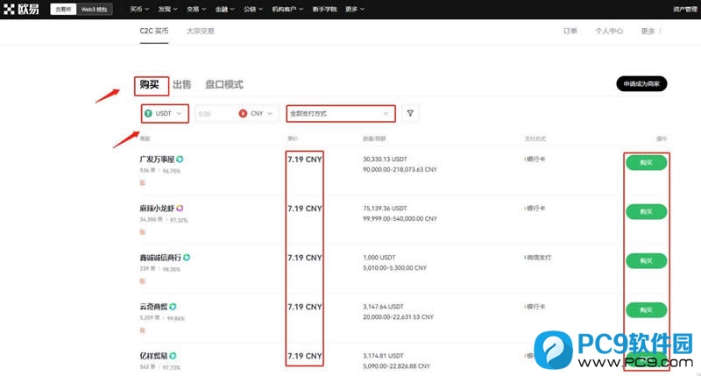The height and width of the screenshot is (376, 701).
Task: Click verified badge next to 鑫诚诚信商行
Action: [187, 258]
